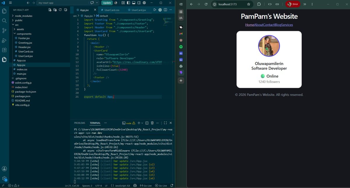Go back in VS Code navigation history
The width and height of the screenshot is (350, 188).
28,3
